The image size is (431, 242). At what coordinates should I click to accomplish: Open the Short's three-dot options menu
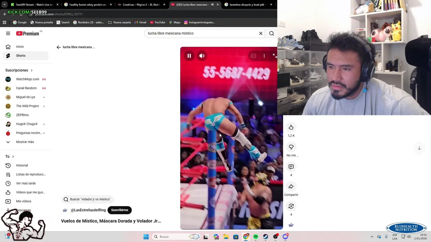pyautogui.click(x=264, y=56)
